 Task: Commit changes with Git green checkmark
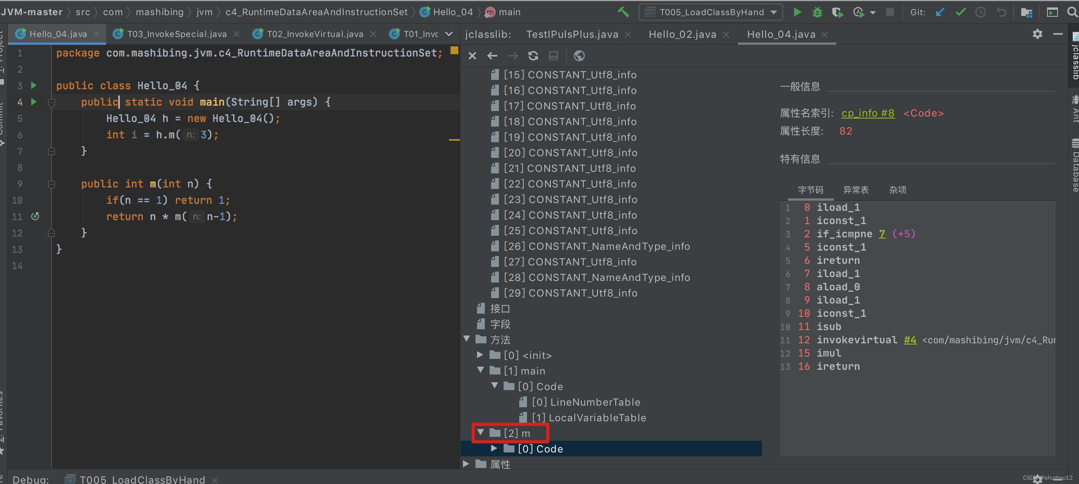click(x=960, y=12)
